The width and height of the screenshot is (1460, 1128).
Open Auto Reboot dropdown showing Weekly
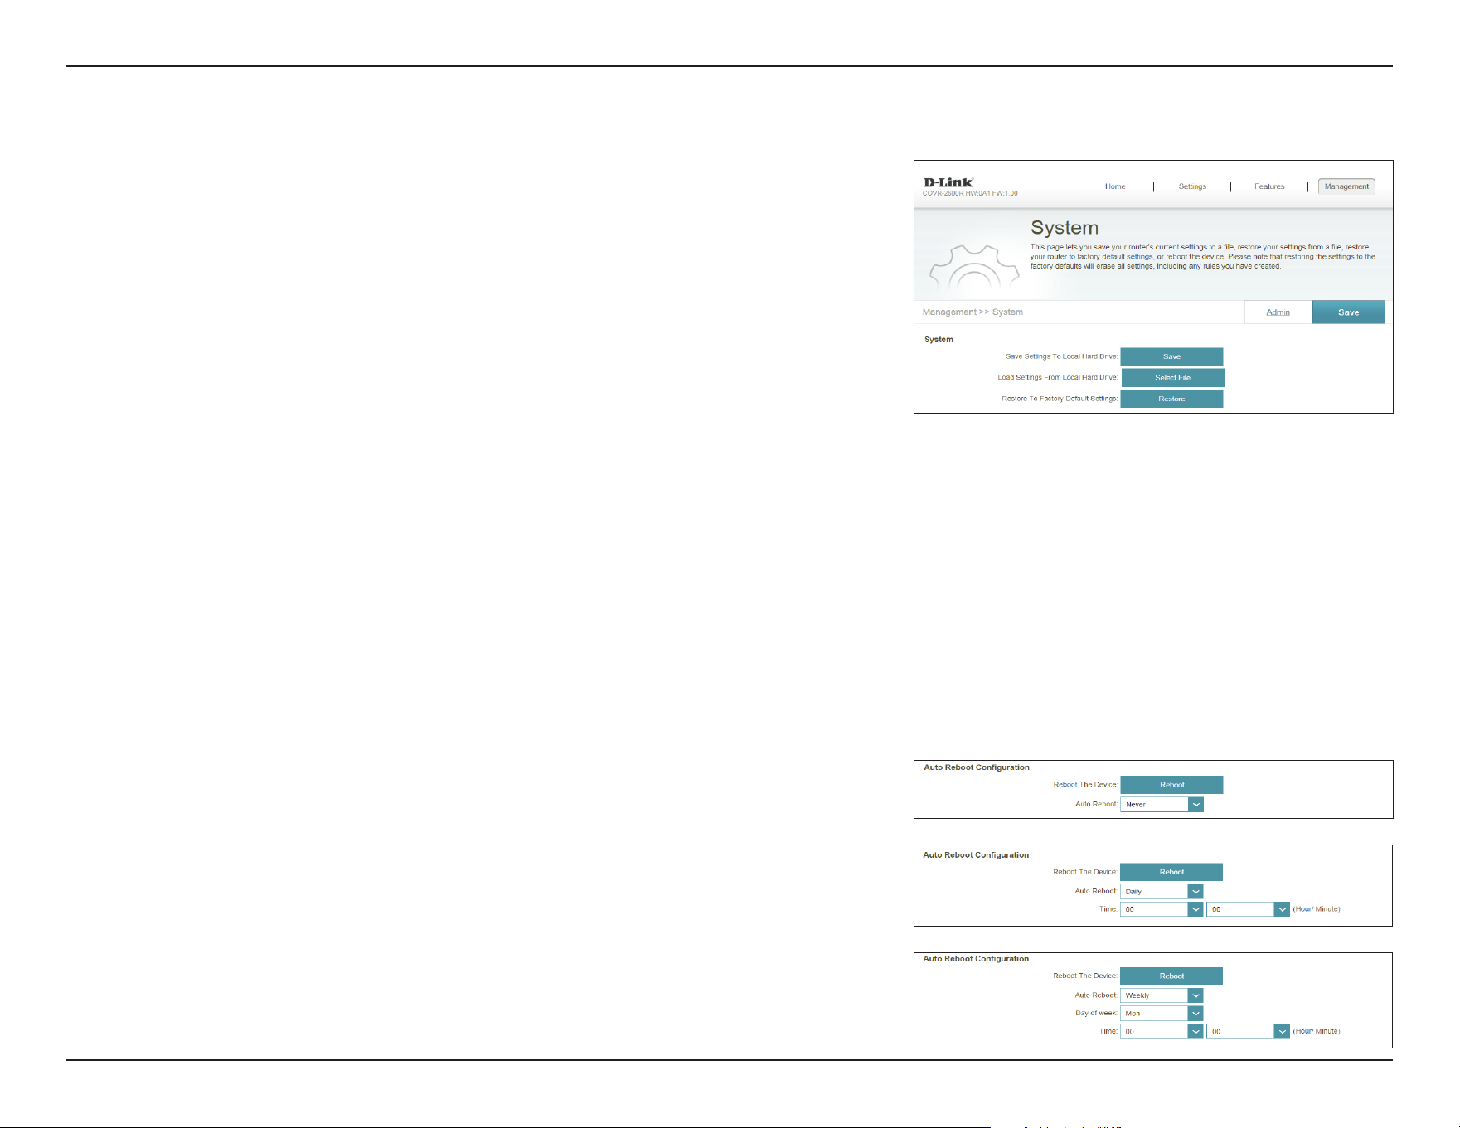coord(1162,995)
